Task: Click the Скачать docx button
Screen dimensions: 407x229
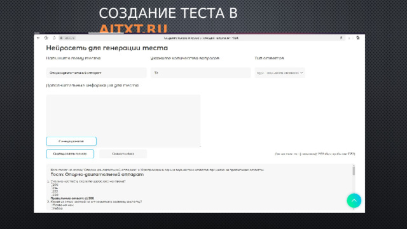Action: pyautogui.click(x=123, y=154)
